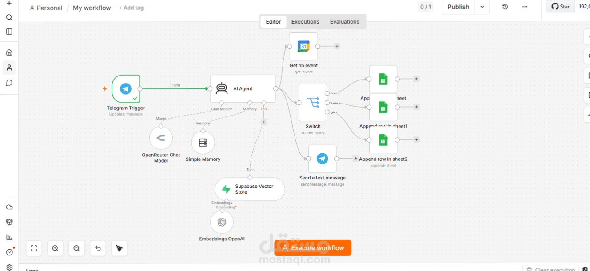The image size is (590, 271).
Task: Add node after Append row in sheet1 output
Action: (416, 107)
